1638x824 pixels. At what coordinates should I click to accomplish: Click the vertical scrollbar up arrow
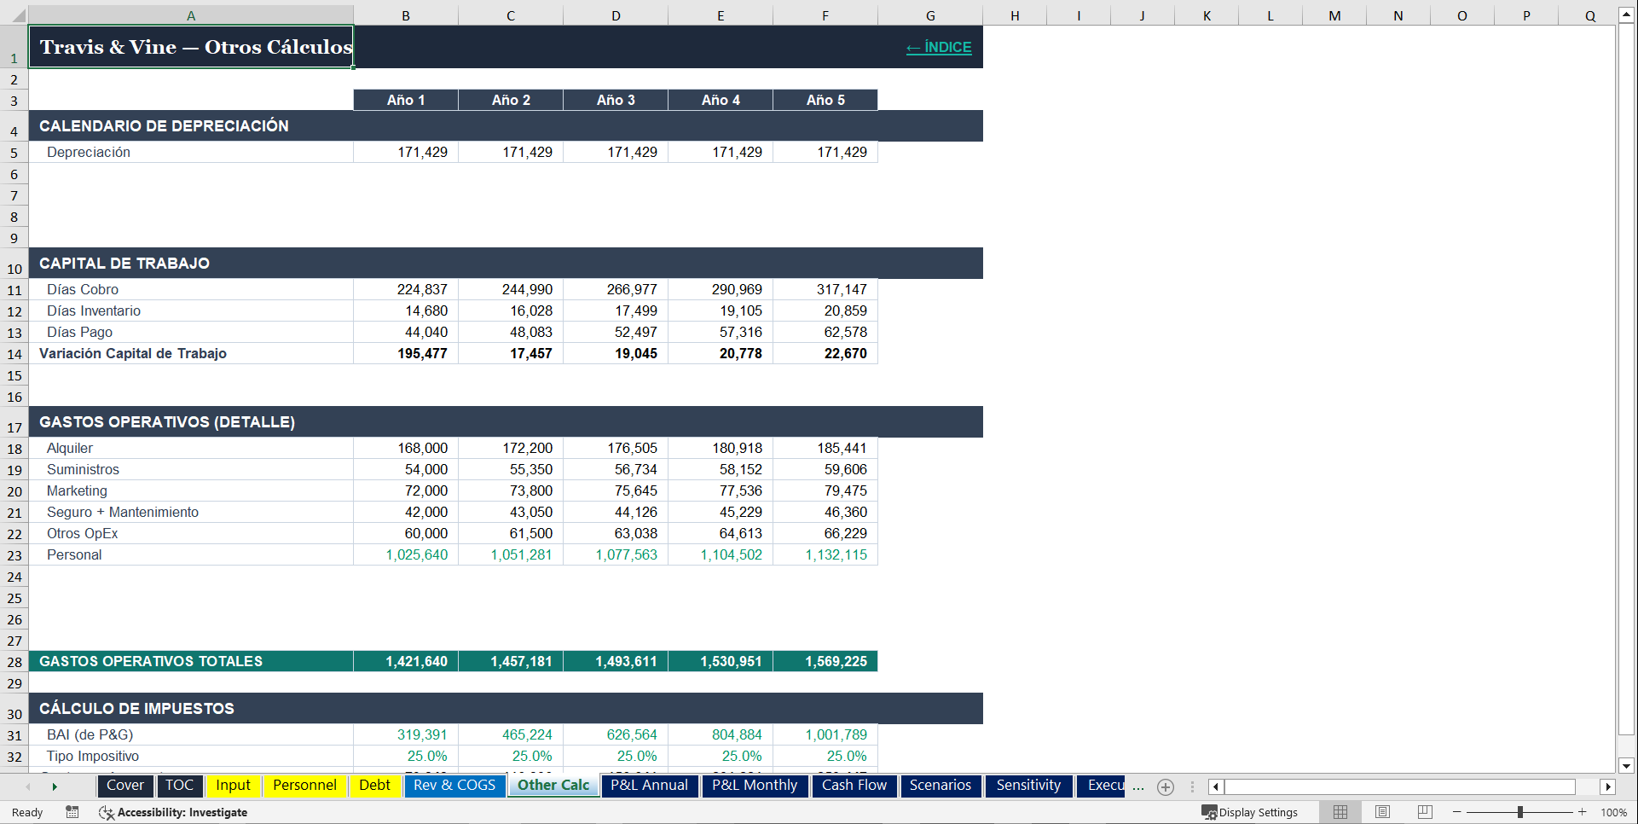click(x=1626, y=15)
